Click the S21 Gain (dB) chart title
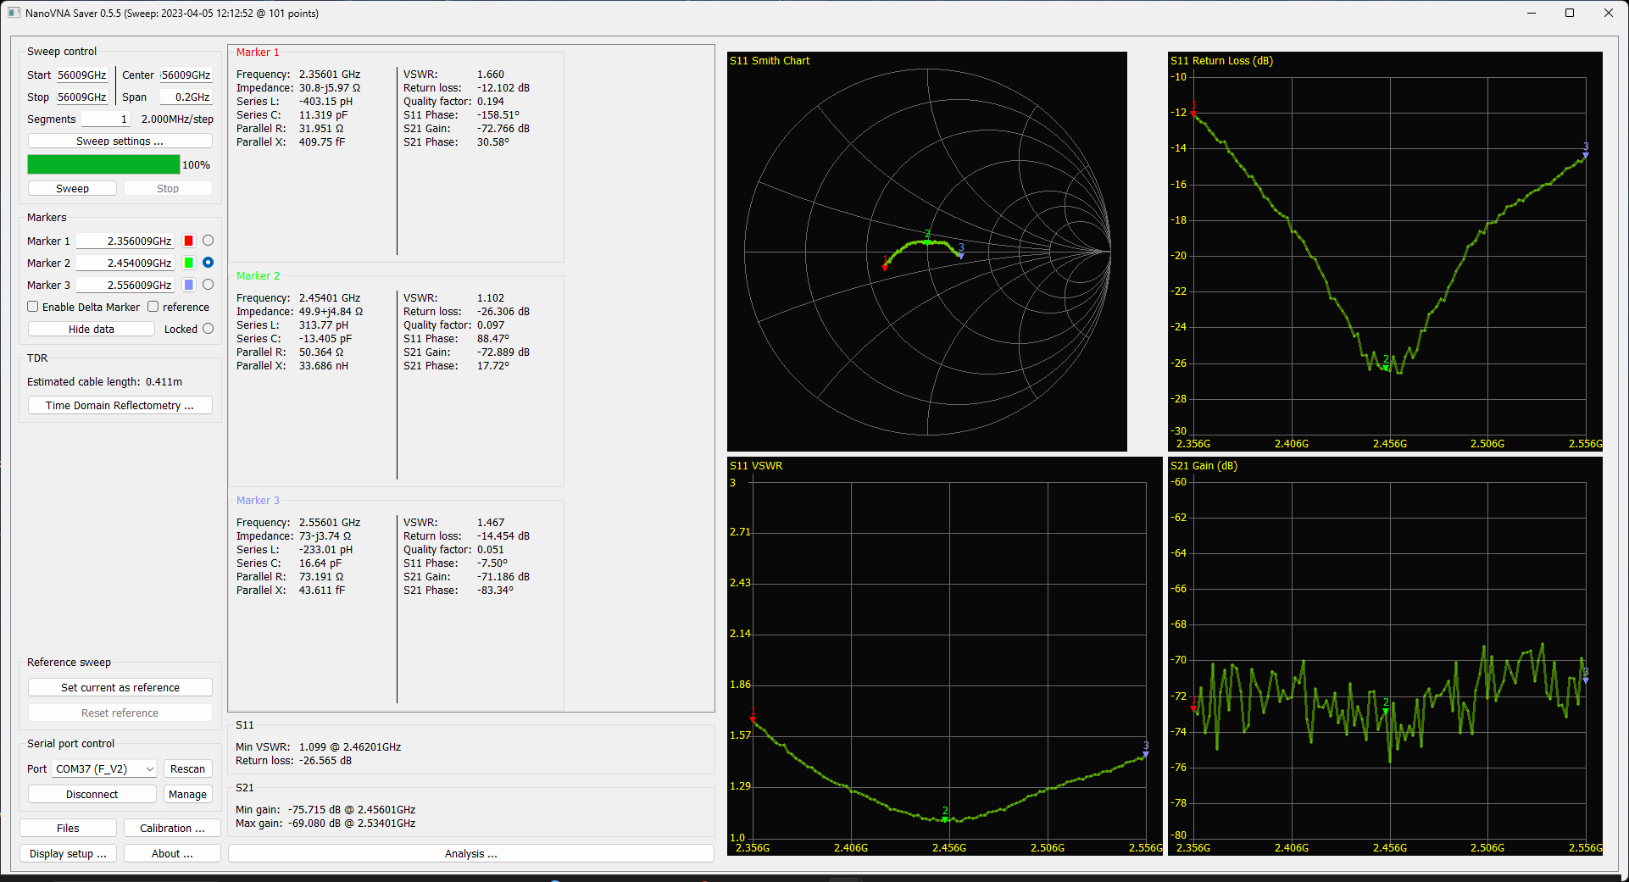1629x882 pixels. (1204, 465)
